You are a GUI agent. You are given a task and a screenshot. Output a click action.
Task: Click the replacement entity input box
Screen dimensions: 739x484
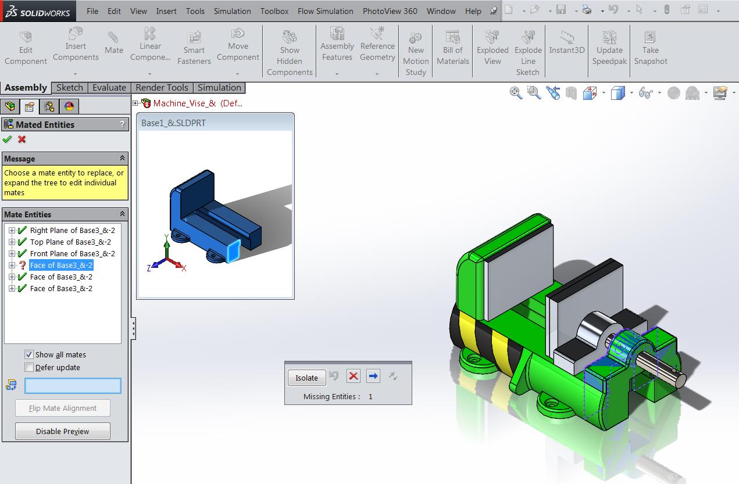click(73, 385)
